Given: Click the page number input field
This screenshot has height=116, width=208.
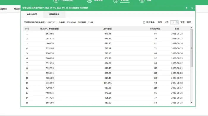Looking at the screenshot, I should (173, 22).
